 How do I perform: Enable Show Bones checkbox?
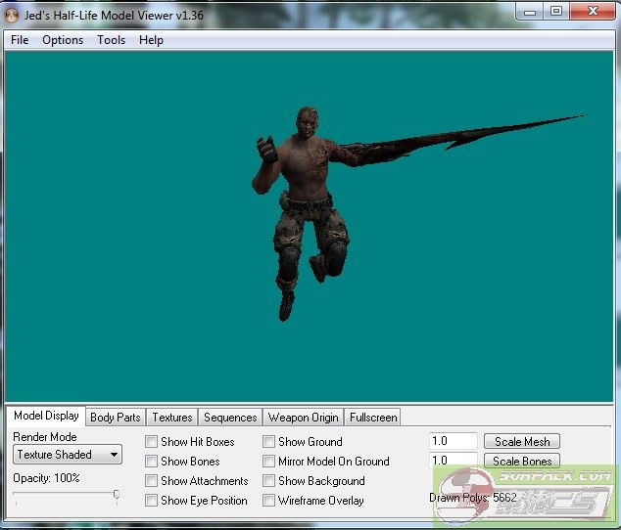[151, 461]
